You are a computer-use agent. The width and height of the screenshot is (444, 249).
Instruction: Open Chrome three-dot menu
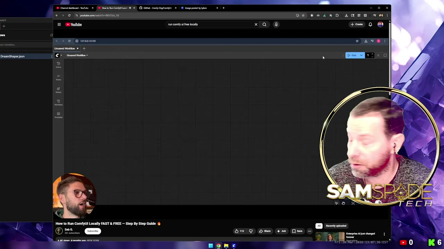click(387, 15)
